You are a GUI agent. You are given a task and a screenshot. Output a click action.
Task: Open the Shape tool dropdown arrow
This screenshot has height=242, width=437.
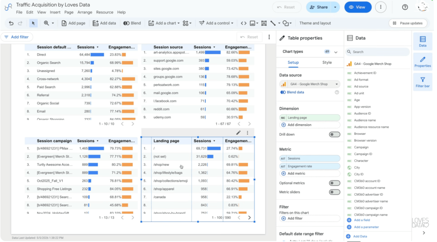tap(290, 23)
